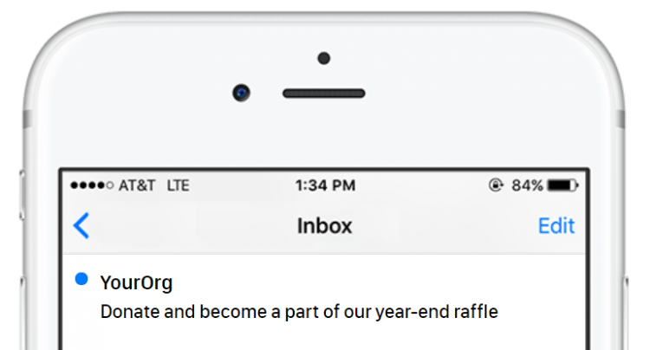Click the earpiece speaker grille

[x=324, y=93]
